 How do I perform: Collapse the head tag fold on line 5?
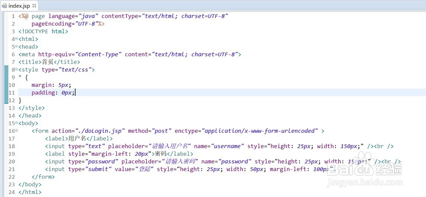click(17, 46)
